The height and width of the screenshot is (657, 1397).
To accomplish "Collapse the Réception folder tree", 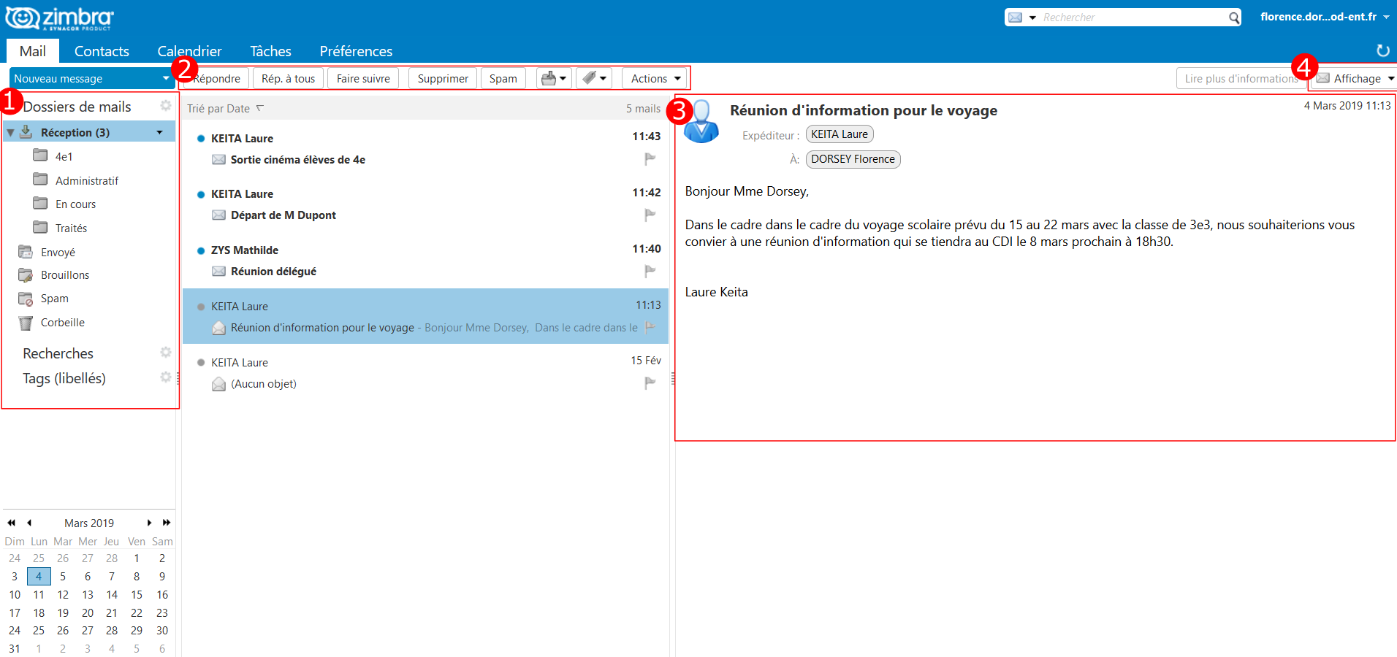I will [x=11, y=133].
